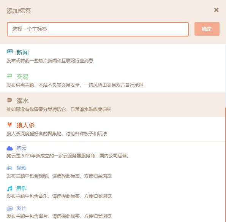Click the beer mug icon beside 灌水
Screen dimensions: 226x222
(x=9, y=100)
